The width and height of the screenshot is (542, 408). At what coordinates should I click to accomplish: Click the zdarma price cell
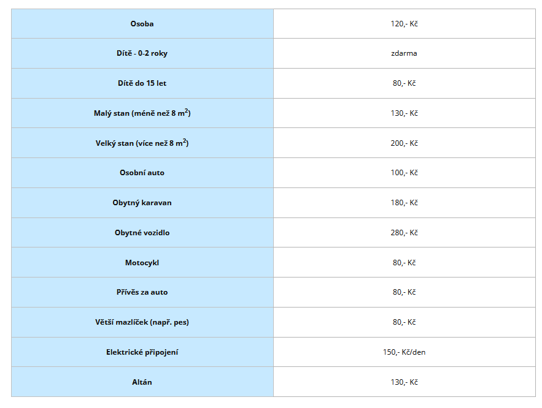[x=404, y=53]
